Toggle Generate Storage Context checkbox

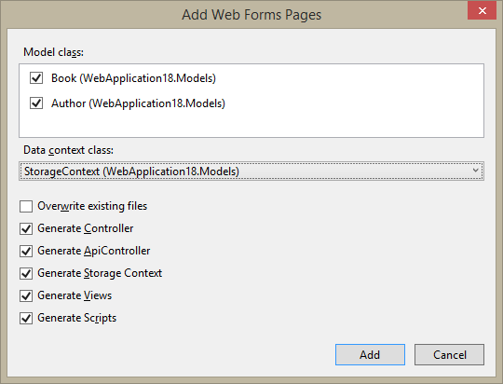pyautogui.click(x=26, y=273)
